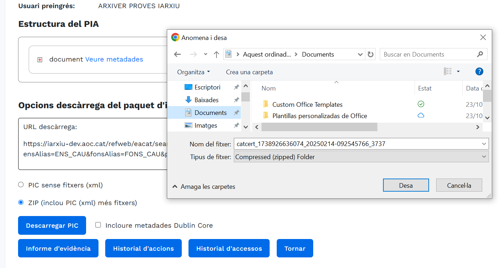Click document icon in address bar

point(229,54)
